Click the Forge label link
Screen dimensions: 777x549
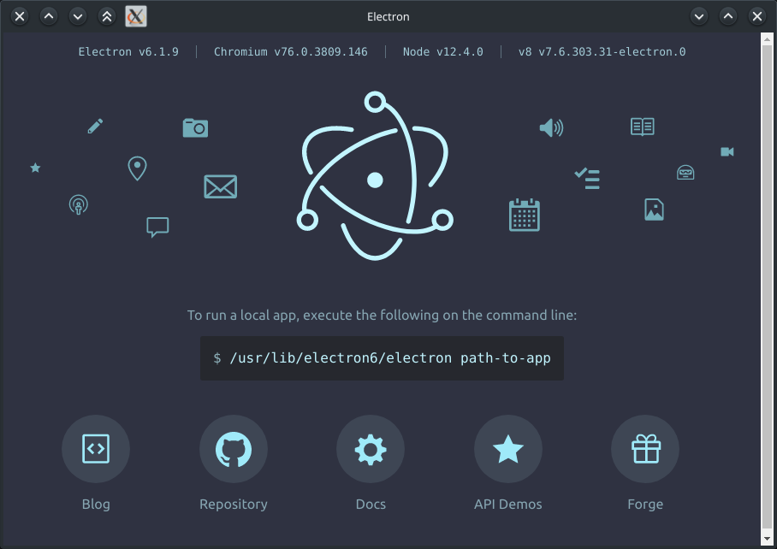(645, 505)
